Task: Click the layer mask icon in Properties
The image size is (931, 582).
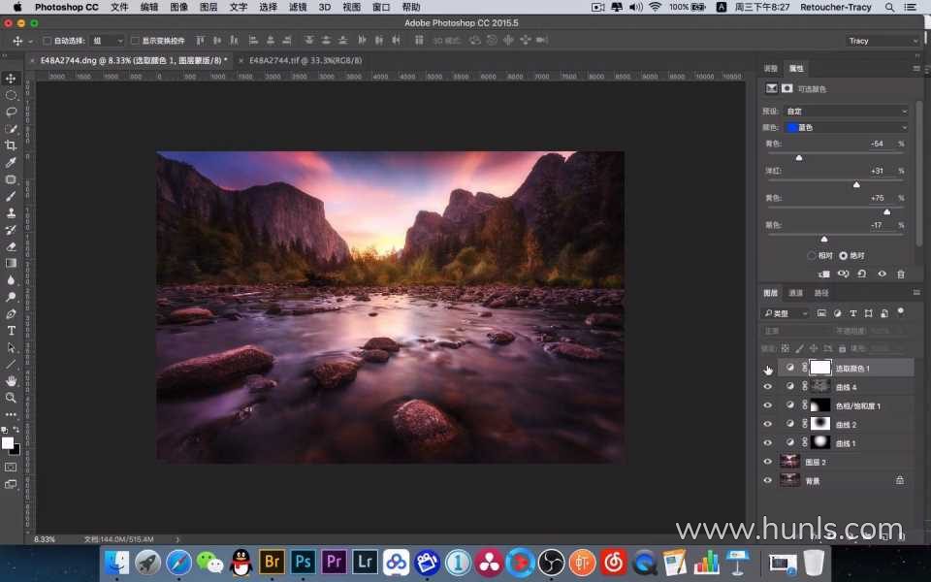Action: 787,88
